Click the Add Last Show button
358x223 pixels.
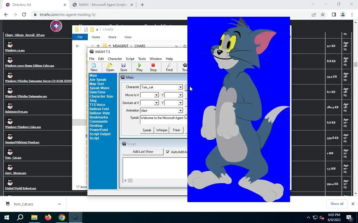(143, 152)
